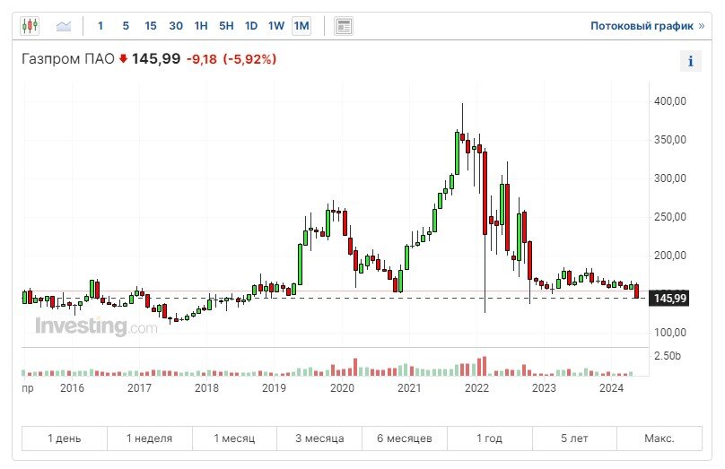The width and height of the screenshot is (725, 469).
Task: Select the 5H interval
Action: pyautogui.click(x=226, y=26)
